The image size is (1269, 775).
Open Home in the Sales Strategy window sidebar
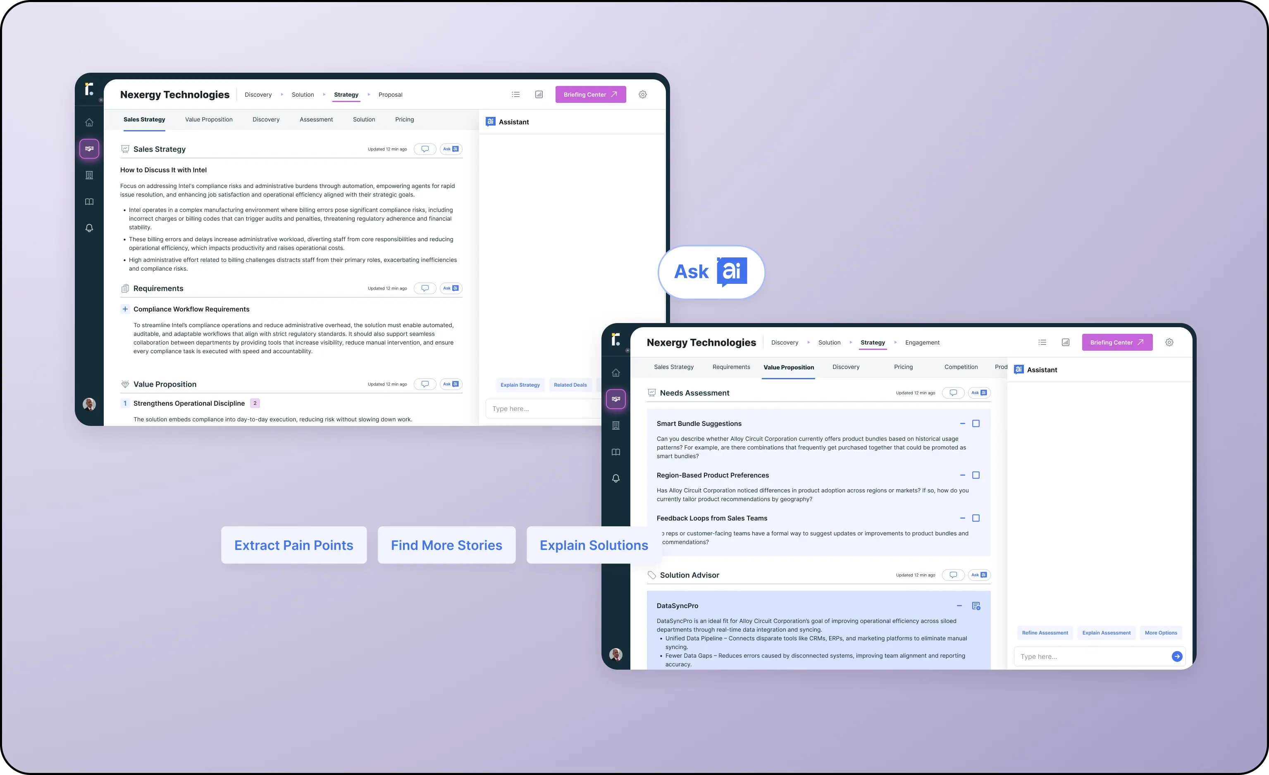click(89, 122)
